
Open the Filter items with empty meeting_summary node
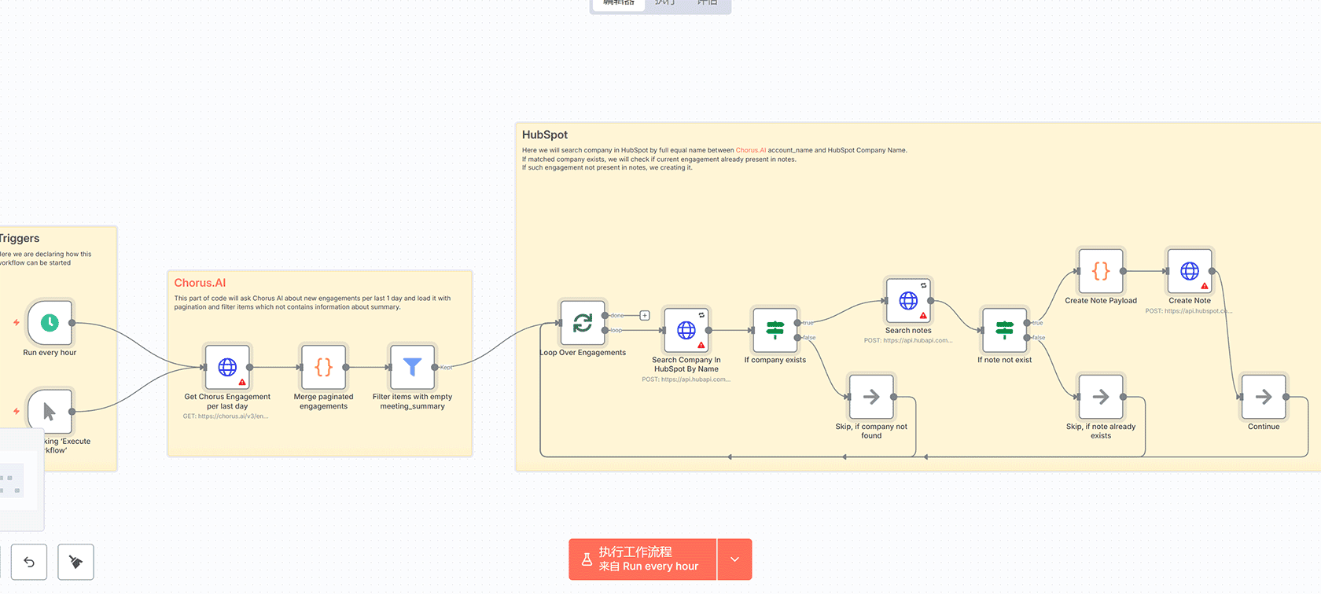point(412,367)
